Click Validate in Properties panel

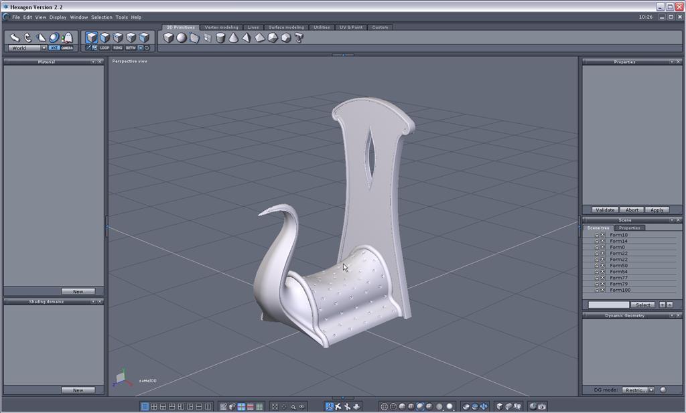tap(605, 210)
